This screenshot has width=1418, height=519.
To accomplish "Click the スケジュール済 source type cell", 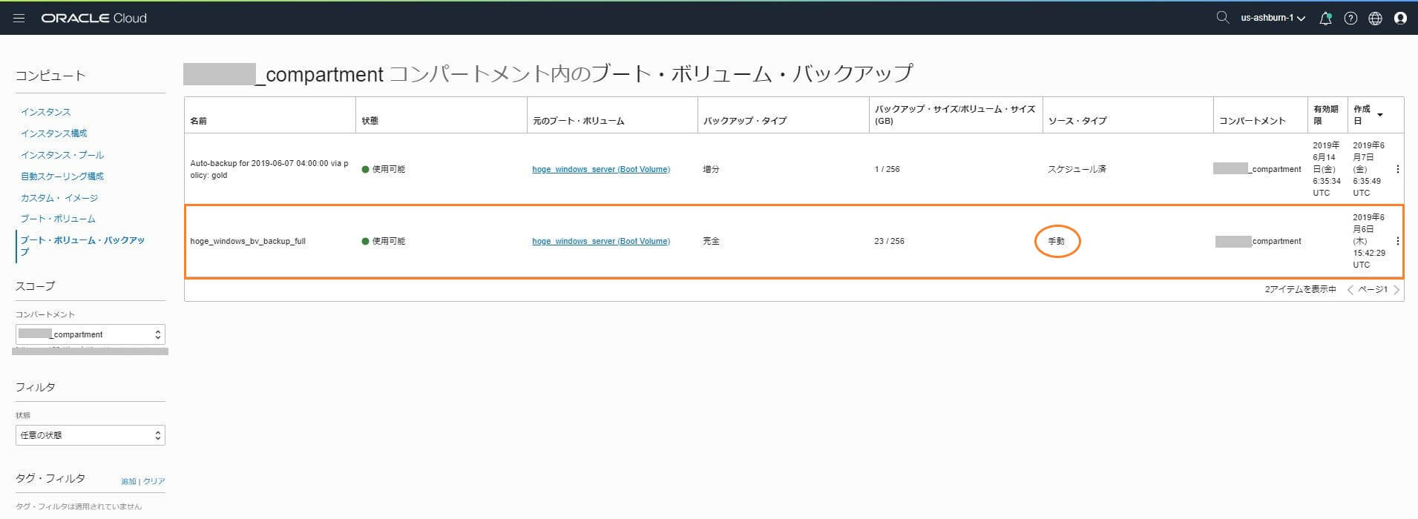I will [1077, 169].
